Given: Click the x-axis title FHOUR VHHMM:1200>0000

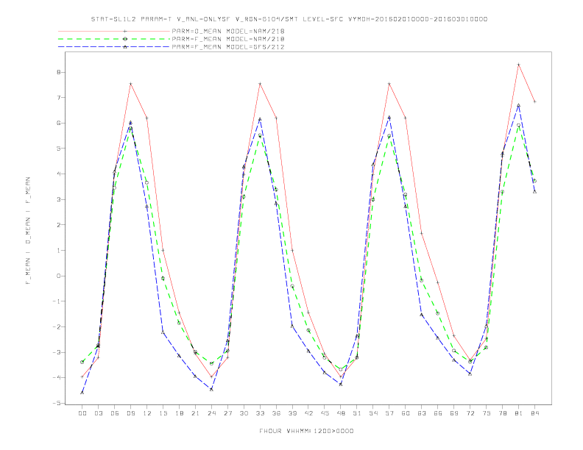Looking at the screenshot, I should pyautogui.click(x=306, y=431).
